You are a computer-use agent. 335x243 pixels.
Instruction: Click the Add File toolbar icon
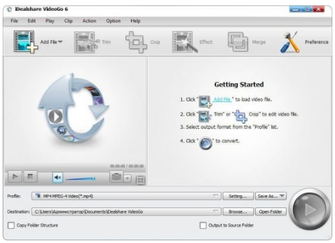[26, 42]
